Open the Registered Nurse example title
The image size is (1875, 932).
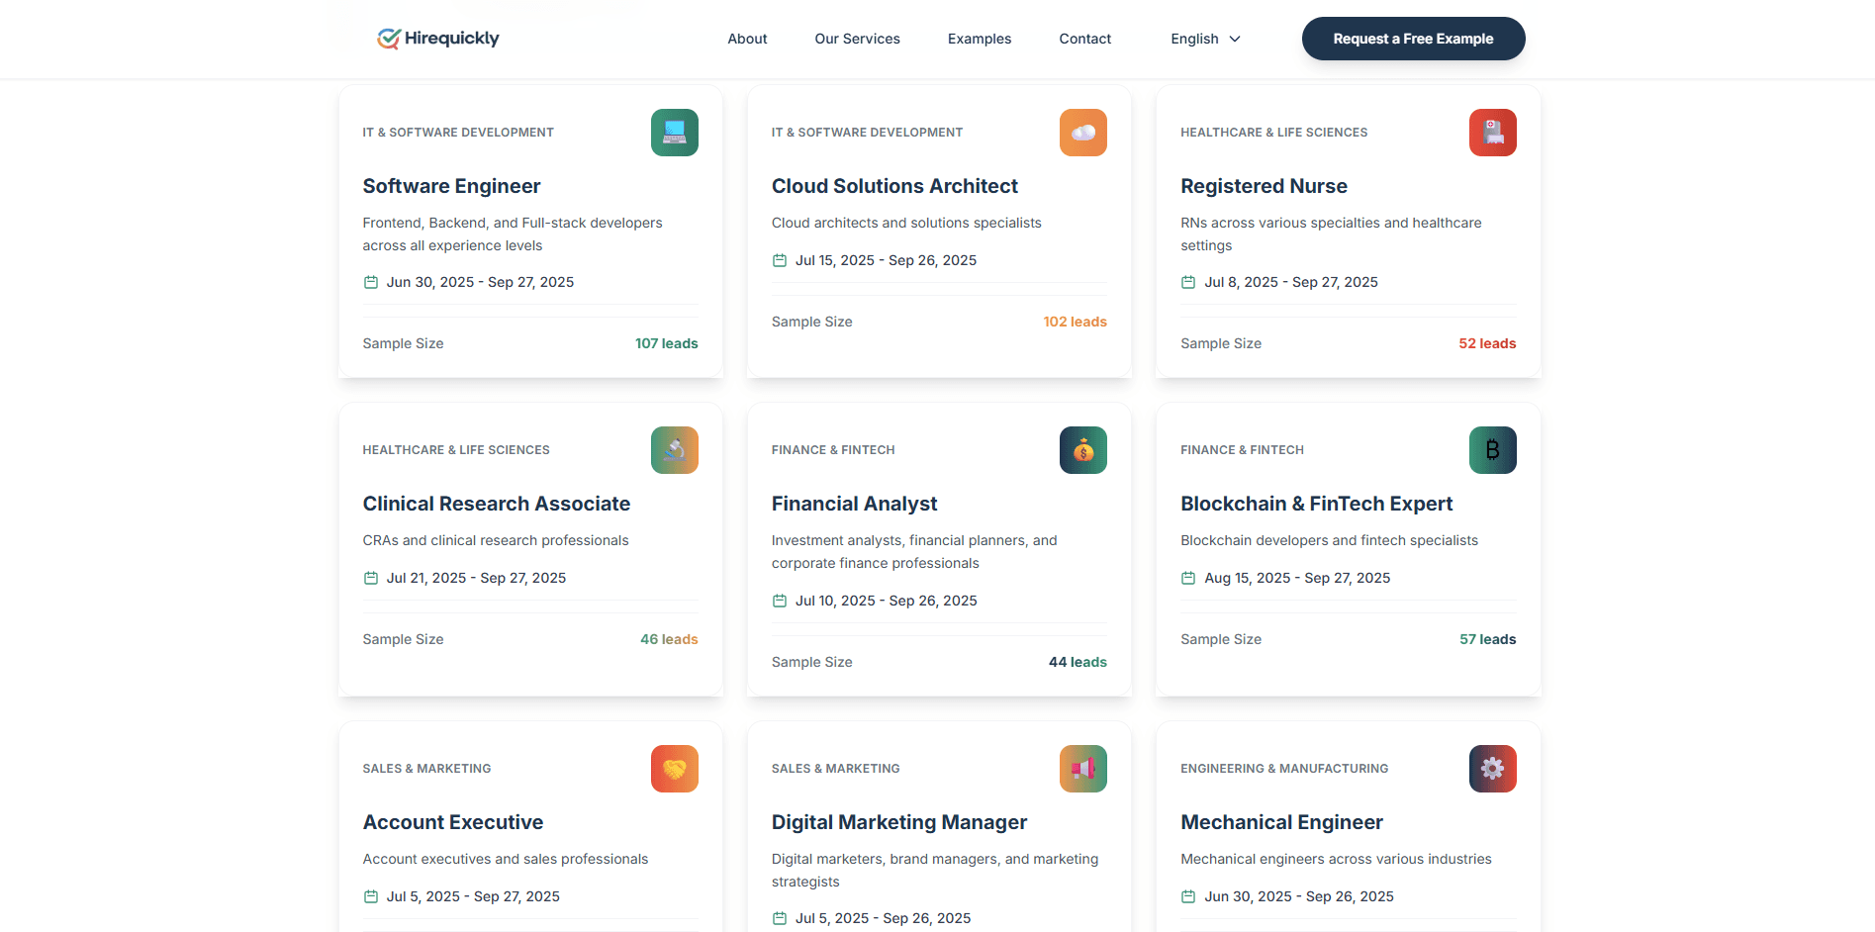[1264, 186]
